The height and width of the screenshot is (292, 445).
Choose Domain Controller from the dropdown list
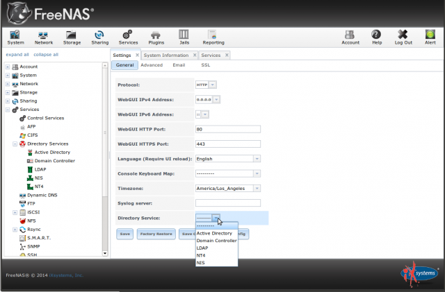216,241
